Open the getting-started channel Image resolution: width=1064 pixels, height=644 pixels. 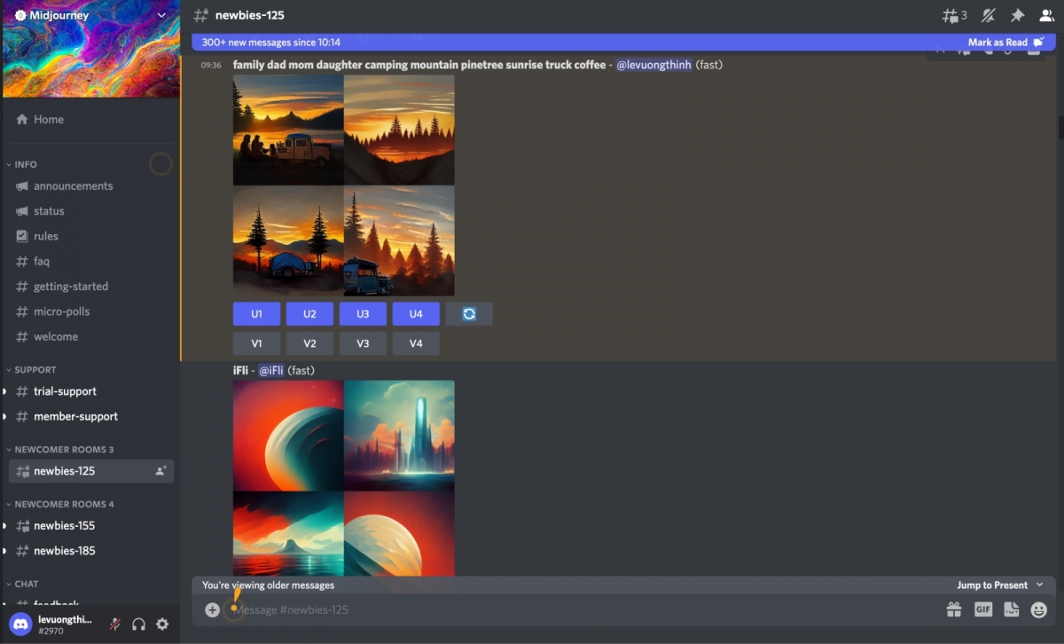(x=90, y=287)
